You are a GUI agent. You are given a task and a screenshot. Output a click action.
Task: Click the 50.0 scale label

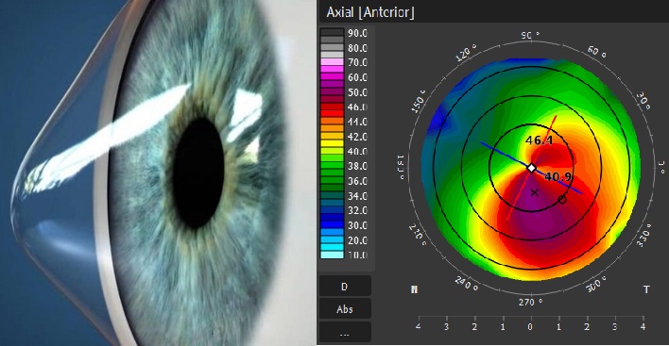pos(357,92)
